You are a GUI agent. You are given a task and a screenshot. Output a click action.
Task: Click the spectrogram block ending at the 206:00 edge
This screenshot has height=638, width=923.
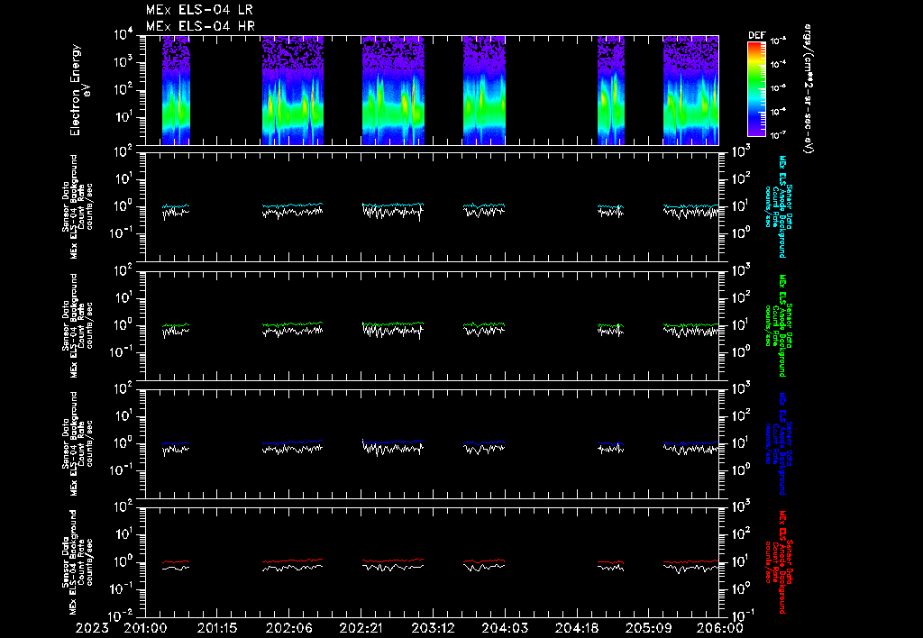(x=691, y=90)
